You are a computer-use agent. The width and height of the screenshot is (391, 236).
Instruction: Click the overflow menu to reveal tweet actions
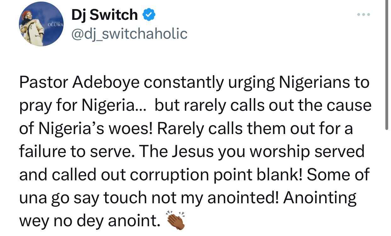pos(364,14)
